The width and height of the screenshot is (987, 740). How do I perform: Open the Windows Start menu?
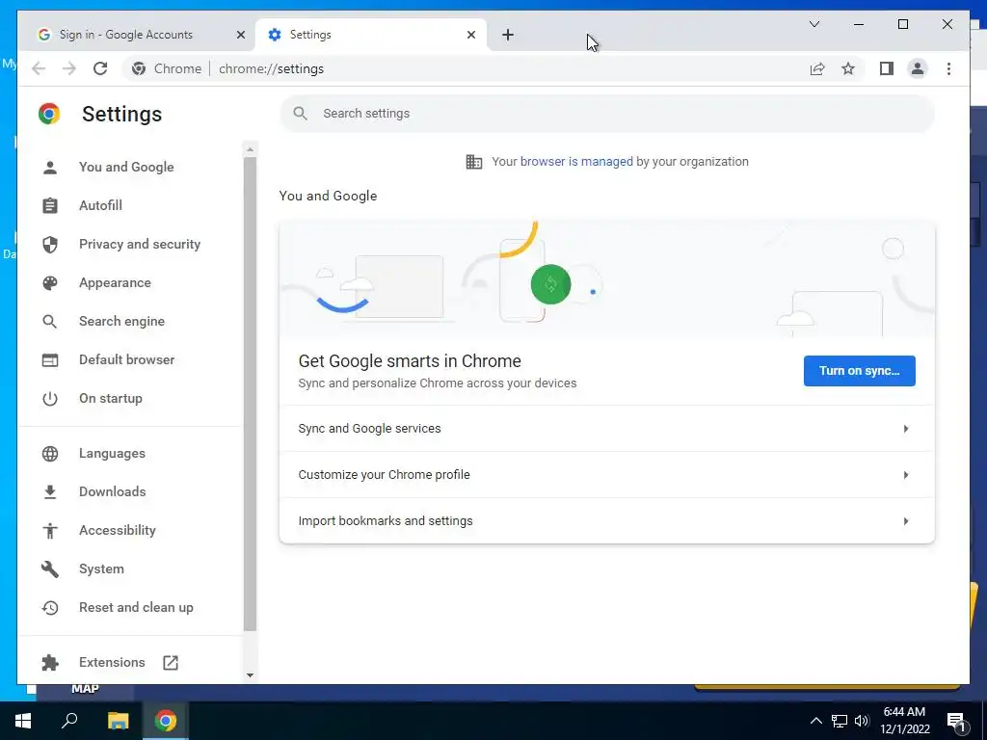pyautogui.click(x=23, y=721)
